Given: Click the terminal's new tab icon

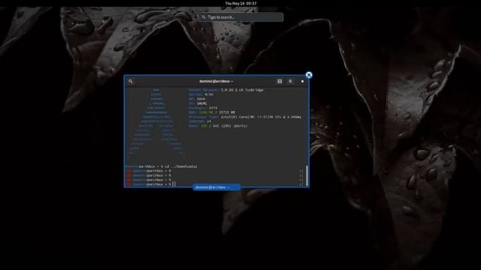Looking at the screenshot, I should [280, 82].
